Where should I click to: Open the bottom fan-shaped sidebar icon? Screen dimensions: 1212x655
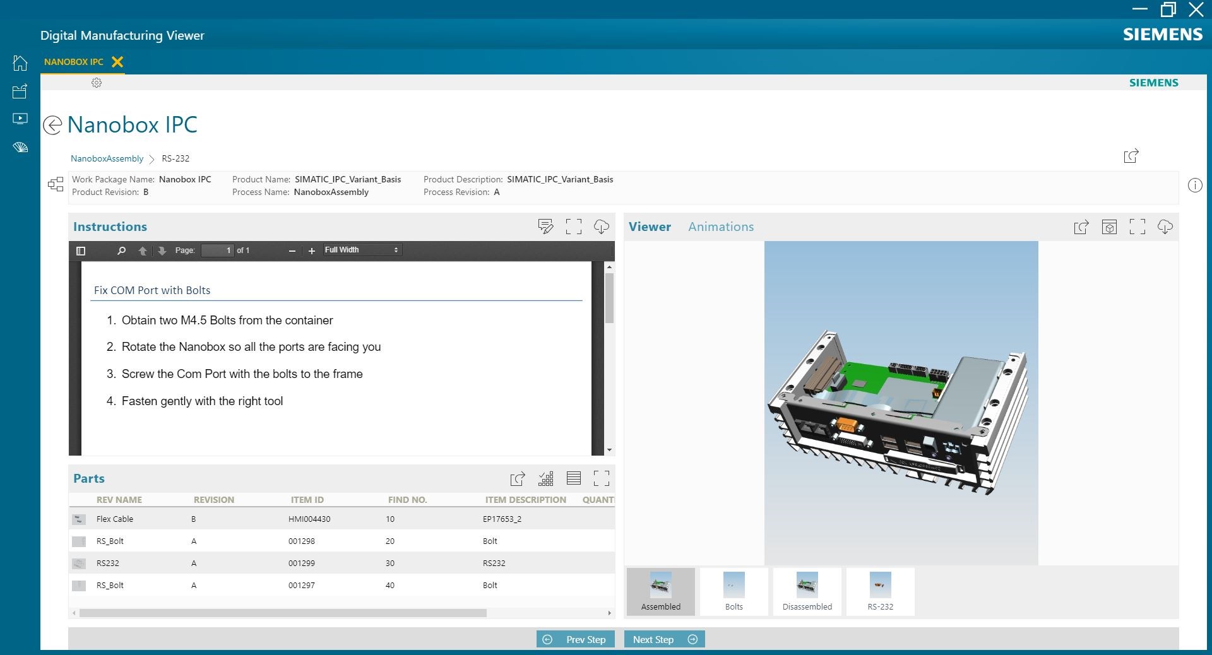click(20, 148)
